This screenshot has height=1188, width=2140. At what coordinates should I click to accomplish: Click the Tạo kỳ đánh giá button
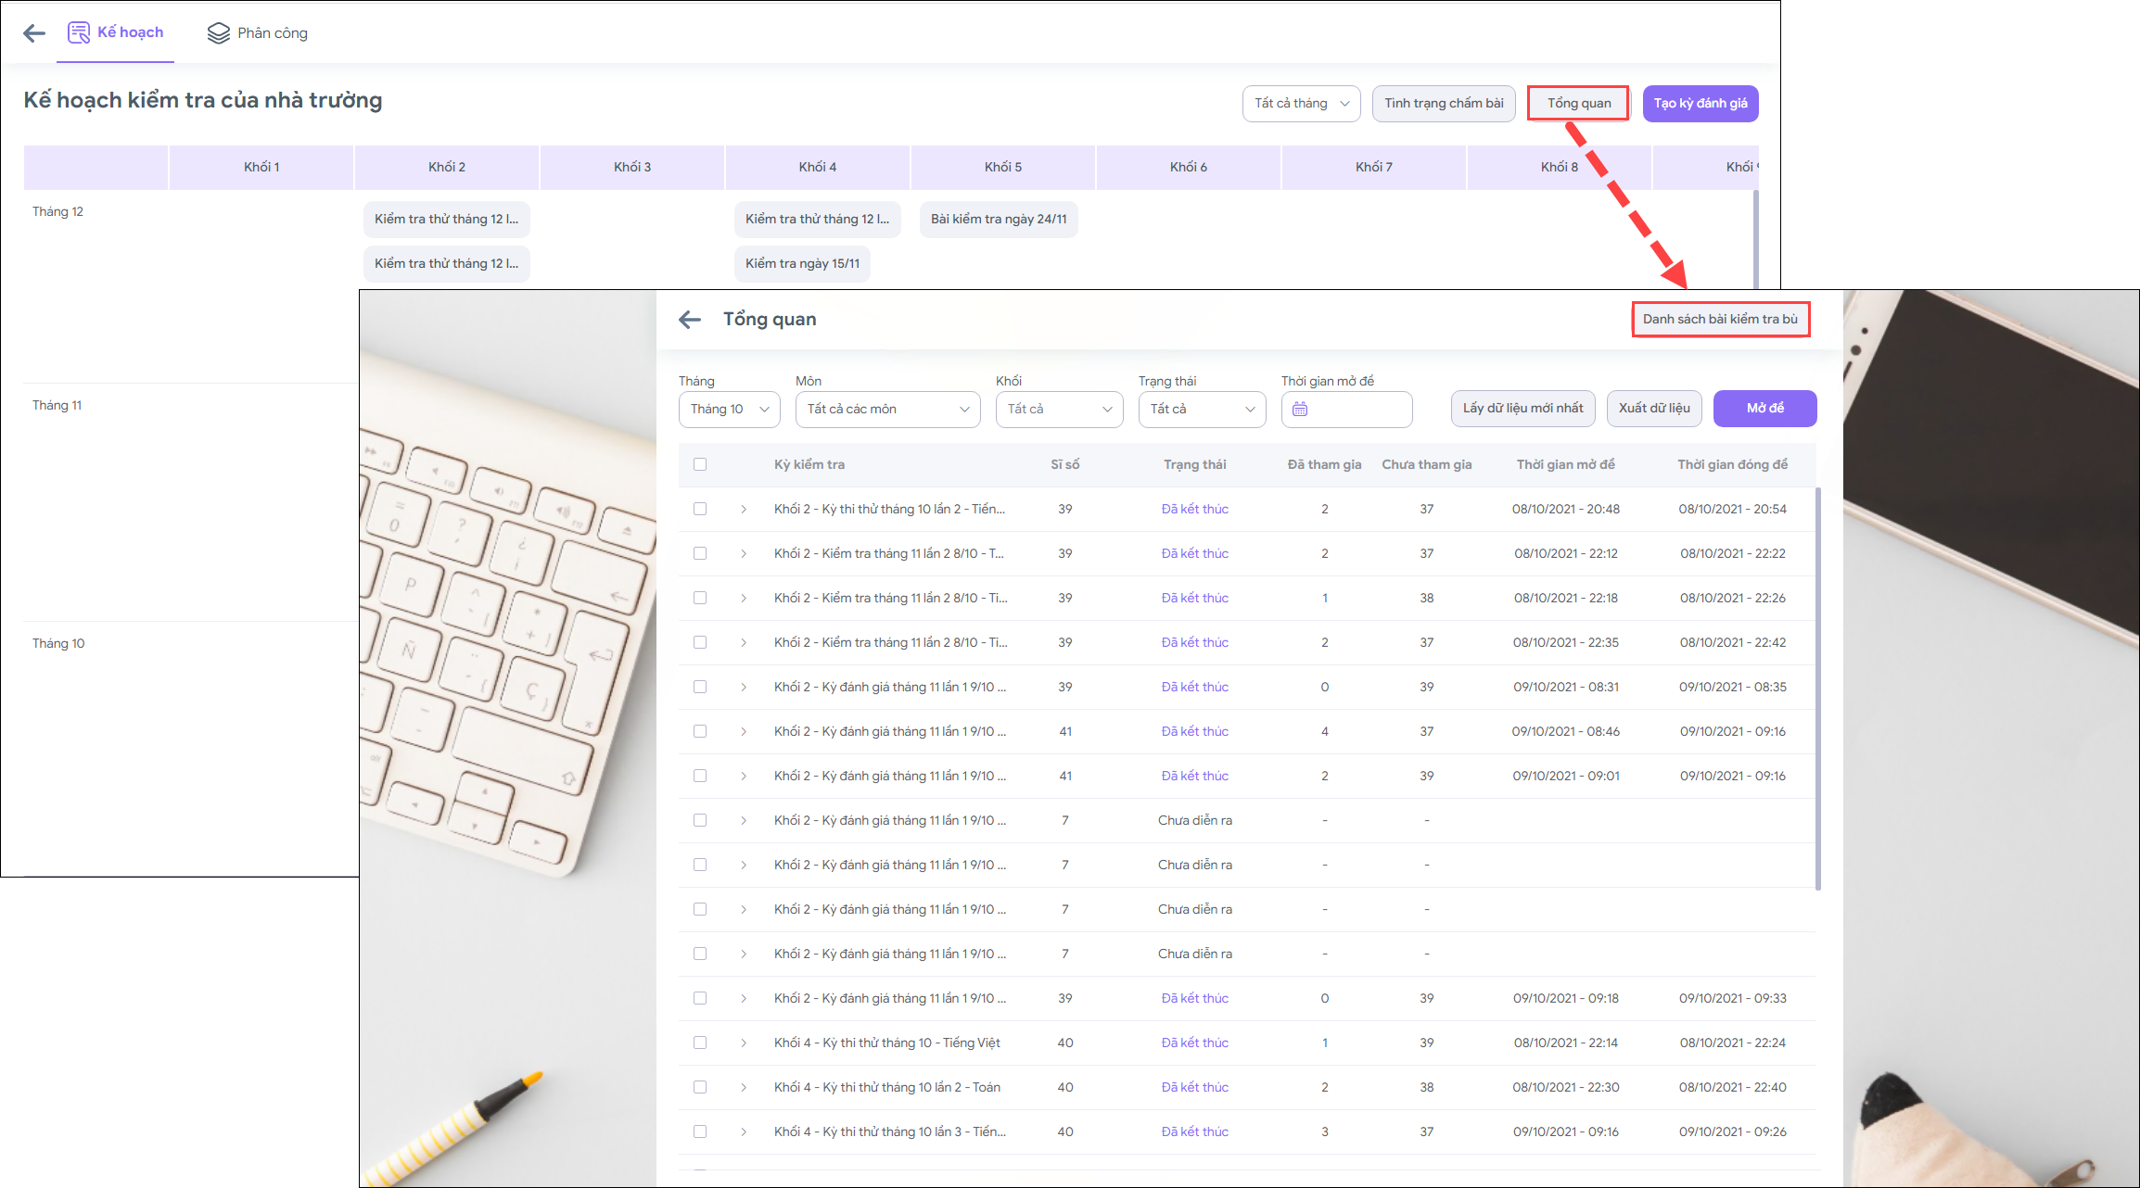(x=1700, y=103)
